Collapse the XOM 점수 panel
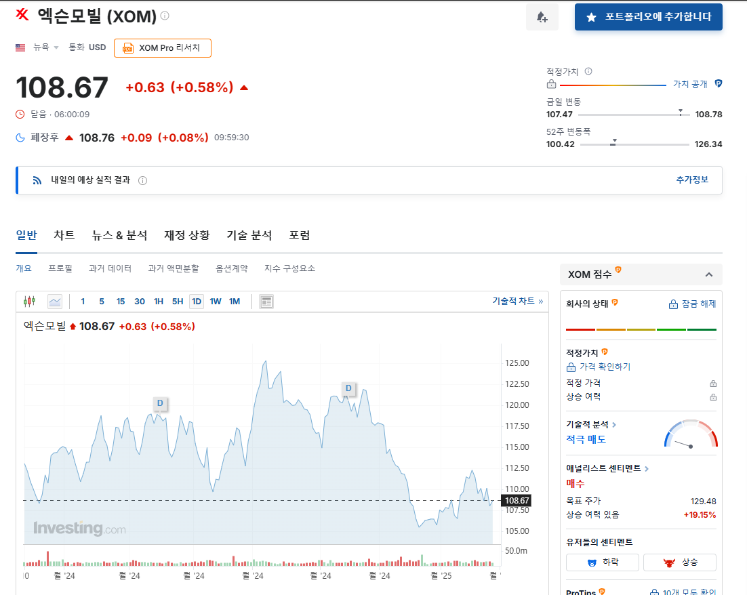The image size is (747, 595). click(x=709, y=274)
